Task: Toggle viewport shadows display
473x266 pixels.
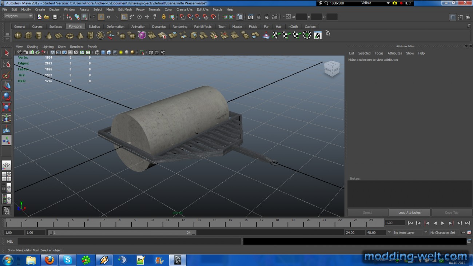Action: click(x=127, y=52)
